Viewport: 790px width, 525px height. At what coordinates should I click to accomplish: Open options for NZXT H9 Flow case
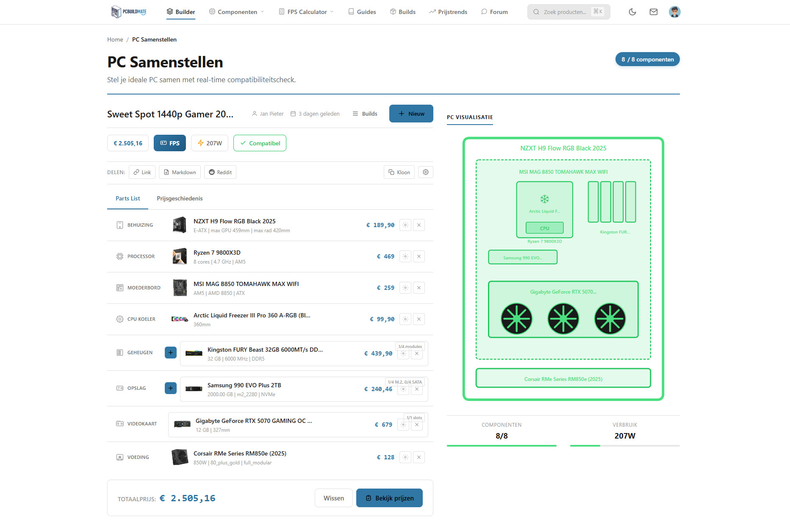point(405,225)
